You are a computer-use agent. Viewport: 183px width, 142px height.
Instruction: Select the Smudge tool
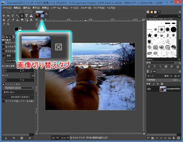[x=22, y=20]
